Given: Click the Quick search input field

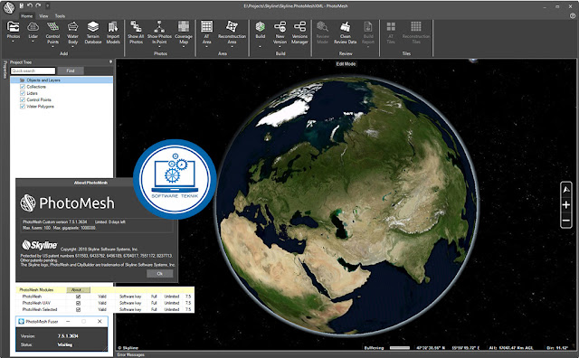Looking at the screenshot, I should (33, 71).
